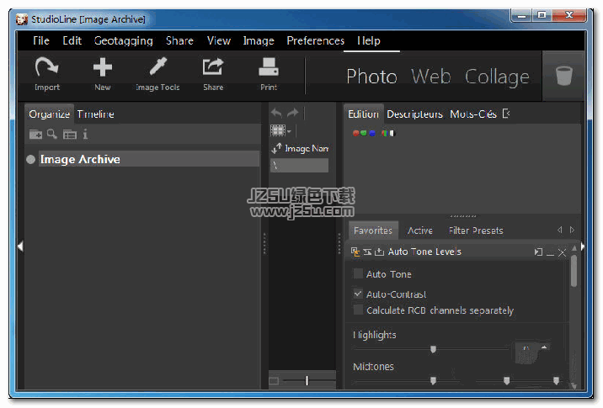The height and width of the screenshot is (408, 603).
Task: Click the toggle panel icon on Auto Tone Levels
Action: [538, 252]
